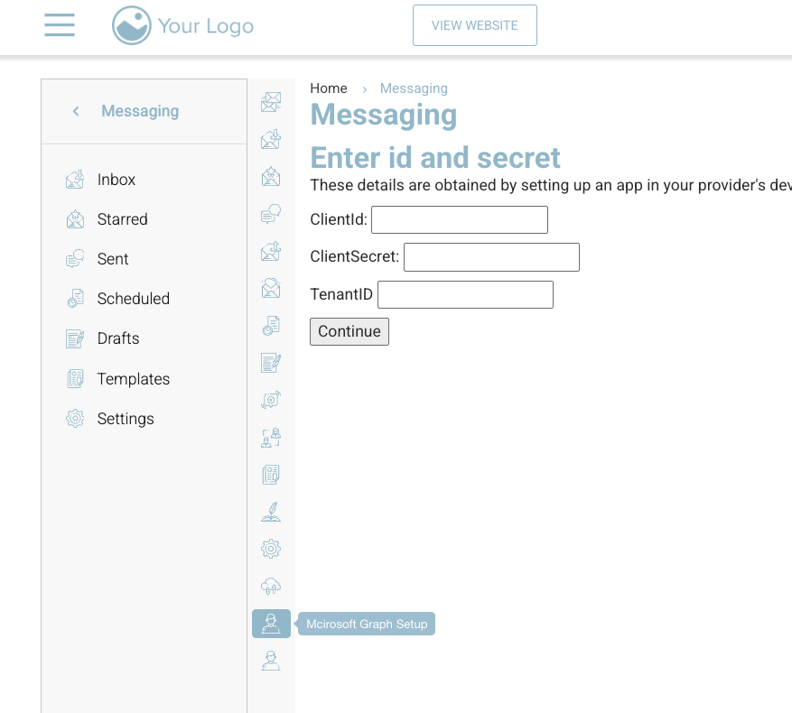Select Scheduled in the sidebar
Image resolution: width=792 pixels, height=713 pixels.
(133, 299)
